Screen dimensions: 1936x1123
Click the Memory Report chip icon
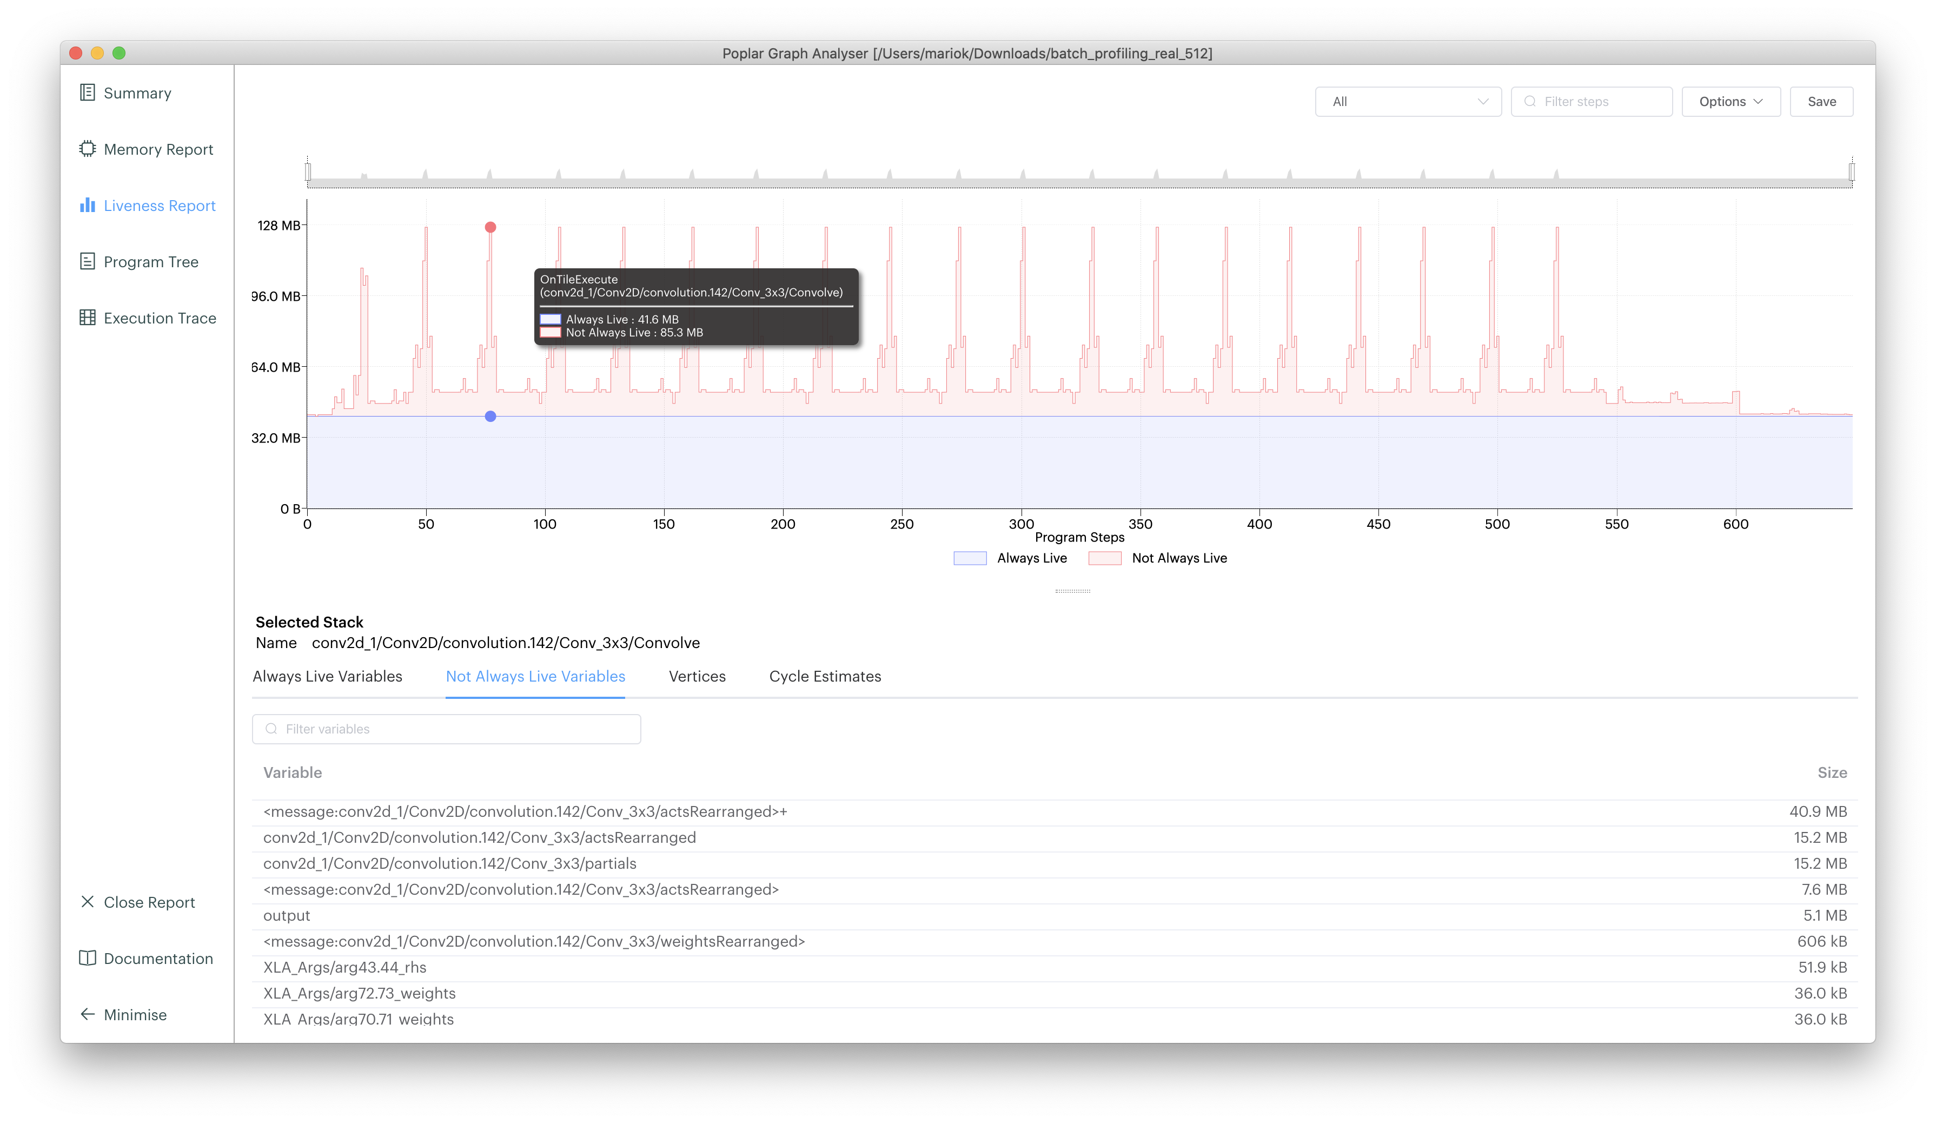(x=88, y=149)
